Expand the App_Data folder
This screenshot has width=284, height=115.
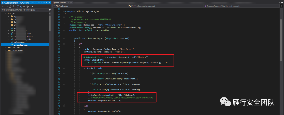coord(6,48)
